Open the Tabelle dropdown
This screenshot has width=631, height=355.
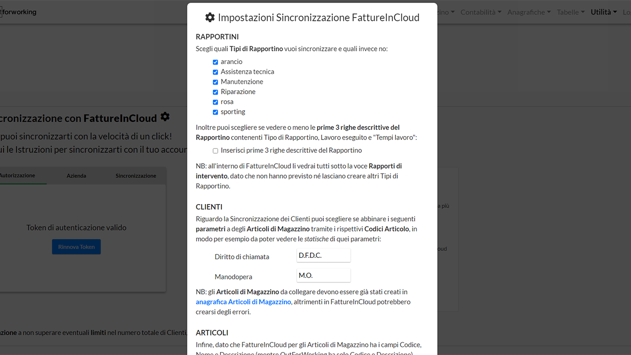(x=570, y=12)
